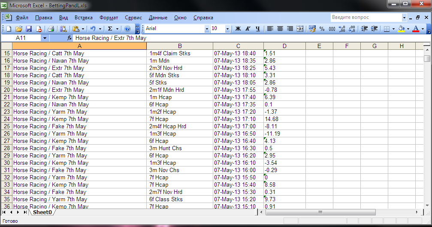Open the Fill Color dropdown arrow
This screenshot has width=432, height=227.
[408, 29]
